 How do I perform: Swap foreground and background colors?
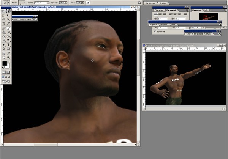(x=9, y=62)
